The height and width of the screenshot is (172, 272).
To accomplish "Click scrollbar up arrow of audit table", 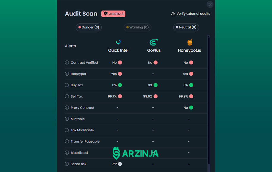I will (x=209, y=36).
